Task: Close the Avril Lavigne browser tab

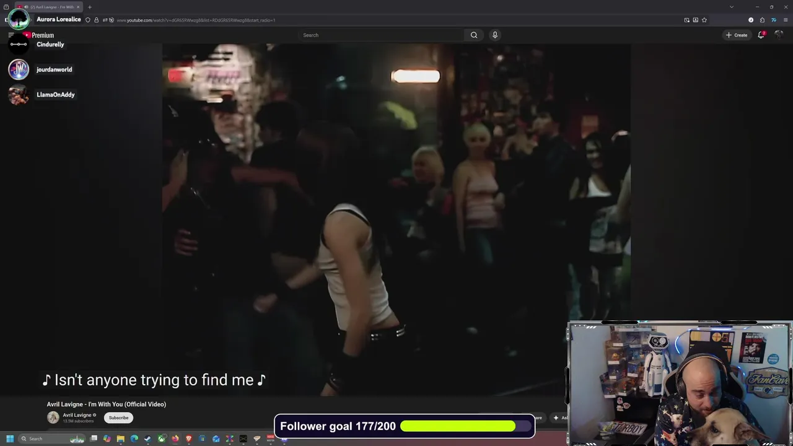Action: (x=78, y=7)
